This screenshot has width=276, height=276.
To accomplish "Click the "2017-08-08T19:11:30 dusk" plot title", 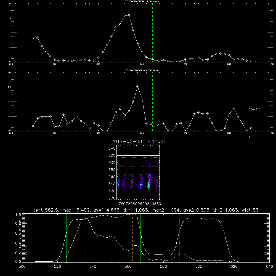I will (x=142, y=70).
